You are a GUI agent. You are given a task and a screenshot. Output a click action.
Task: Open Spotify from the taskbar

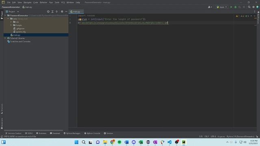(x=119, y=142)
